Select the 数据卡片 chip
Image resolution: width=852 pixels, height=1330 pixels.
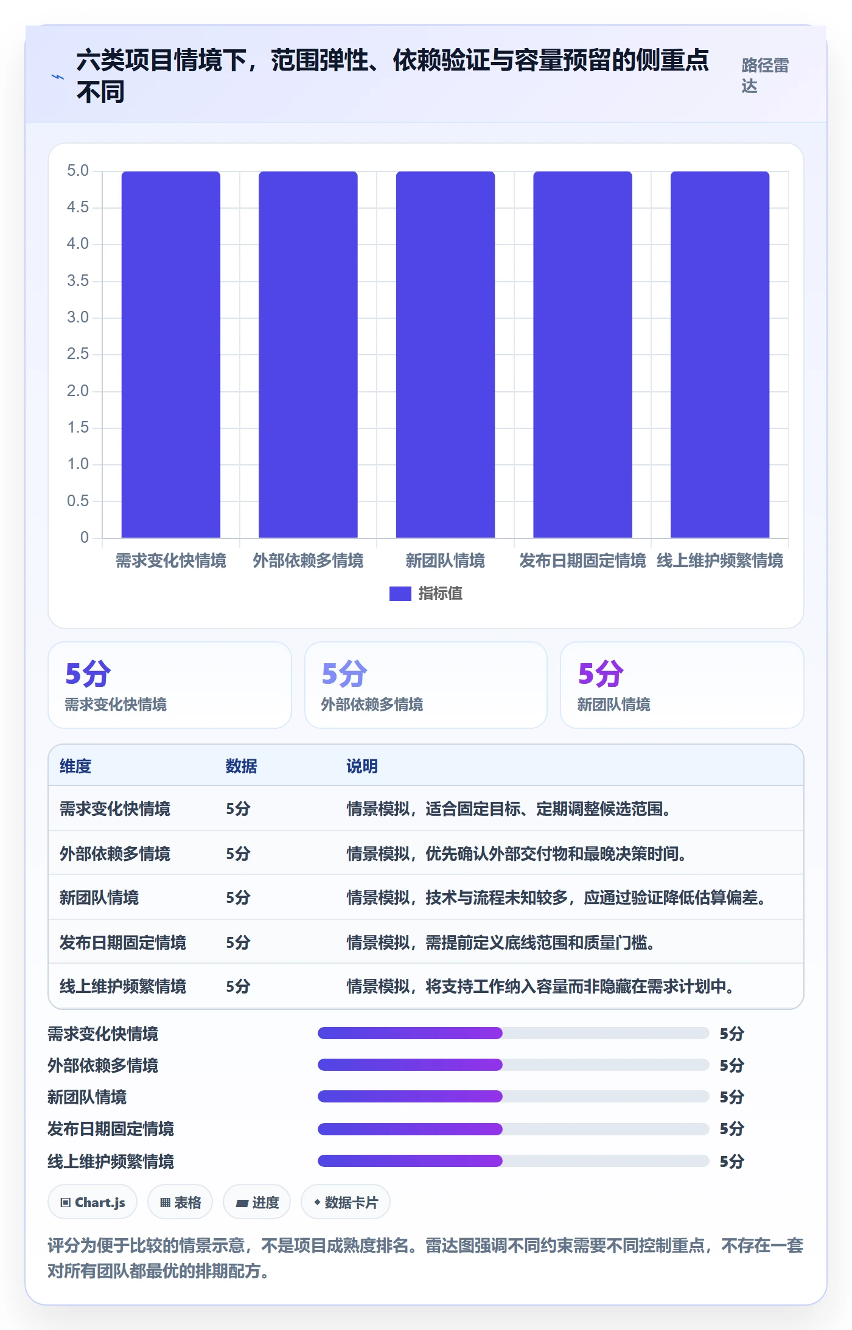click(x=346, y=1202)
